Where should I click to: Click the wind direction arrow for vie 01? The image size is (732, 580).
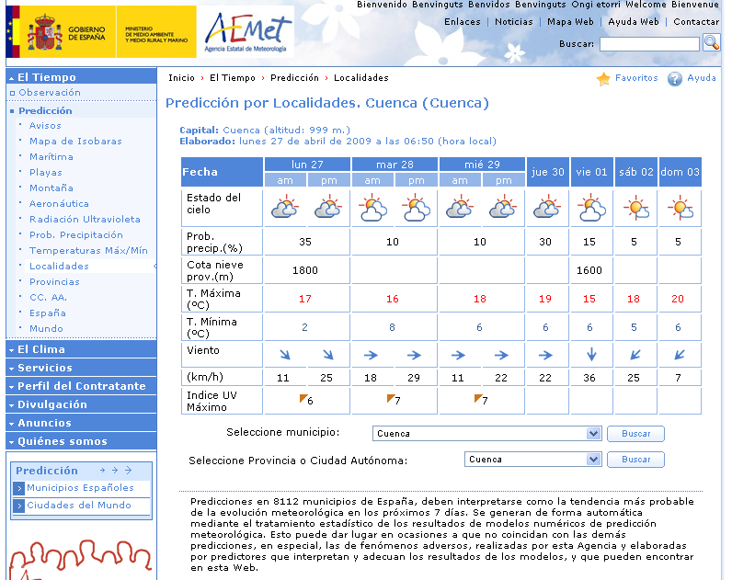click(591, 355)
